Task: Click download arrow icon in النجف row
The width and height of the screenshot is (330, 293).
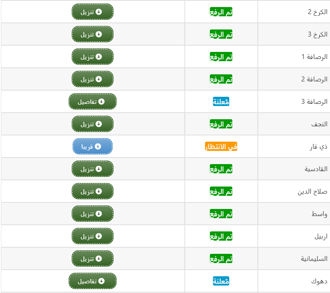Action: click(99, 124)
